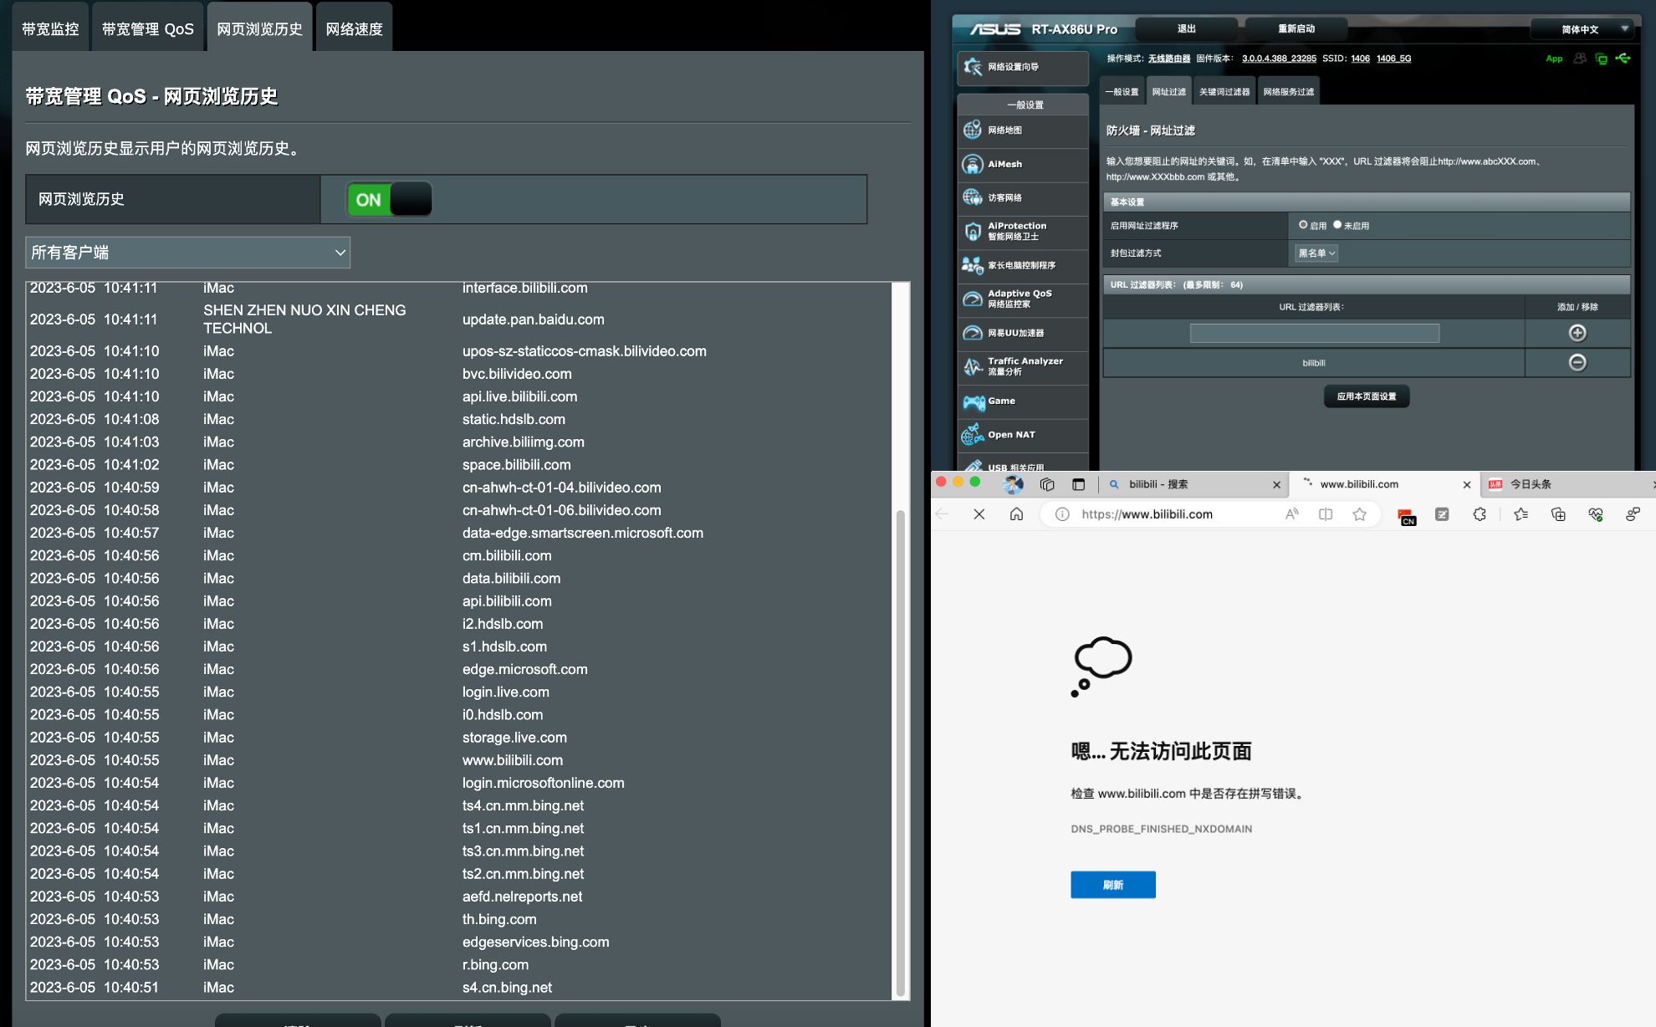Click the browsing history list scrollbar
The height and width of the screenshot is (1027, 1656).
click(901, 753)
